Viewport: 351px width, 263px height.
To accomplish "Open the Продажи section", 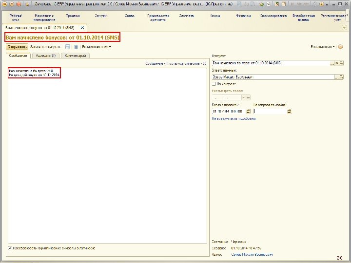I will coord(73,16).
